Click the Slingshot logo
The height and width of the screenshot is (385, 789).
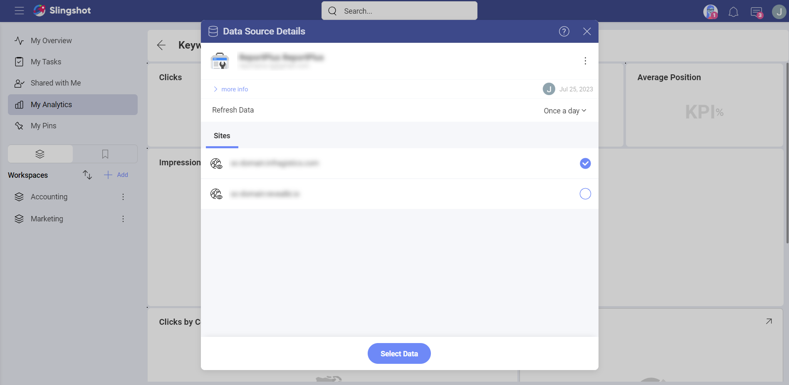[x=62, y=10]
